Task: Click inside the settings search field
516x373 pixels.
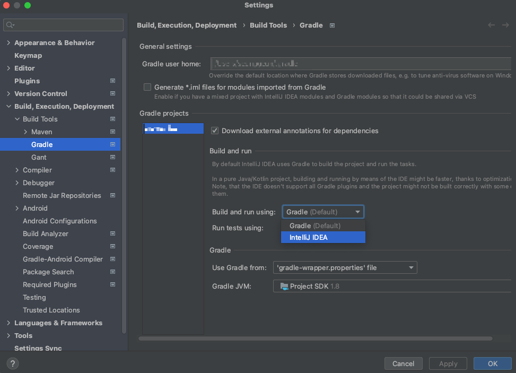Action: click(63, 25)
